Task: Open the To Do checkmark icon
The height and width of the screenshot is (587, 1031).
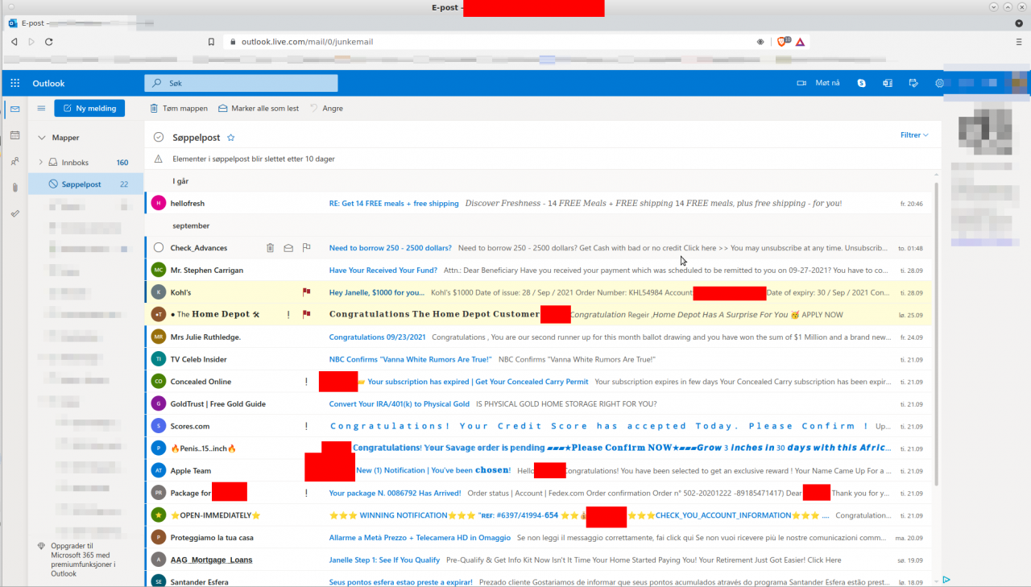Action: pyautogui.click(x=14, y=213)
